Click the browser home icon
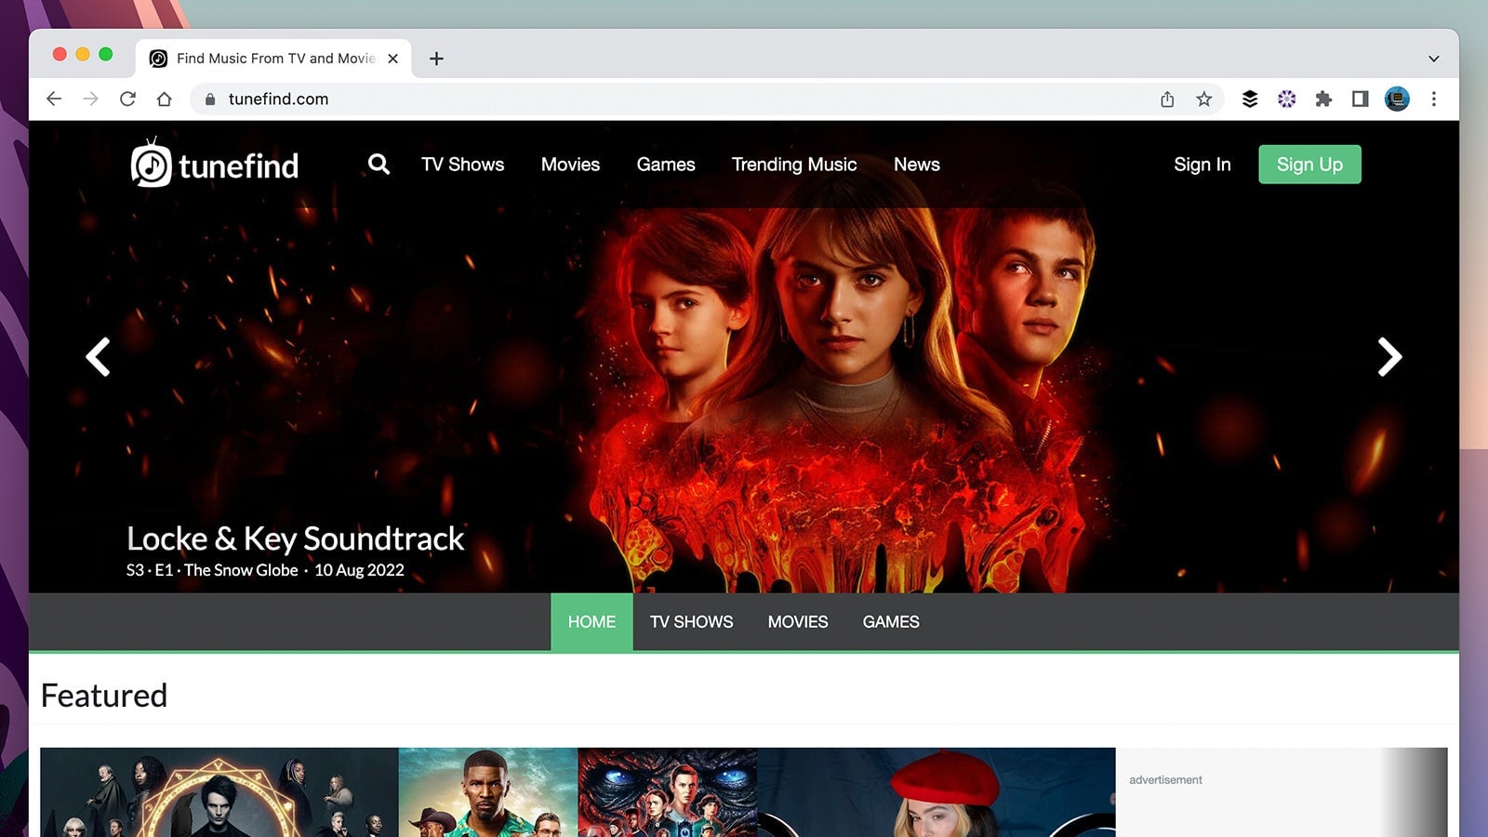 click(x=165, y=99)
